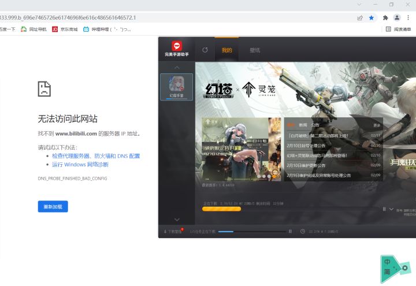Open the 完美手游助手 logo home
The height and width of the screenshot is (286, 416).
point(177,49)
